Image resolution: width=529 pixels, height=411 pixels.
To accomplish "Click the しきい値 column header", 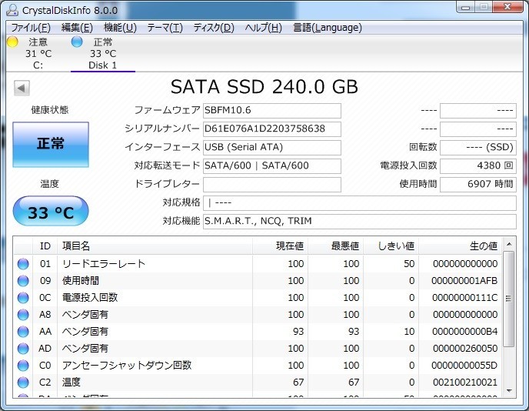I will tap(391, 246).
